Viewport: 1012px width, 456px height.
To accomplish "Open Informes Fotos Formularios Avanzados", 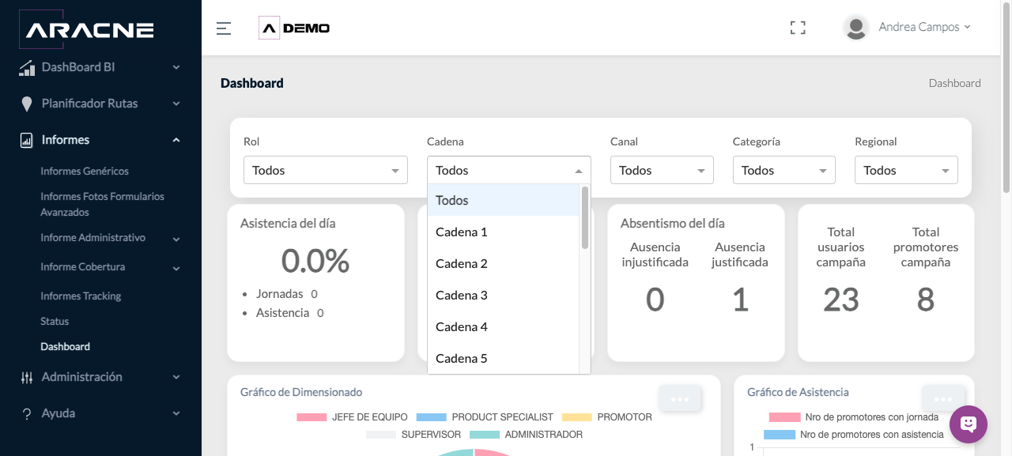I will pyautogui.click(x=103, y=205).
